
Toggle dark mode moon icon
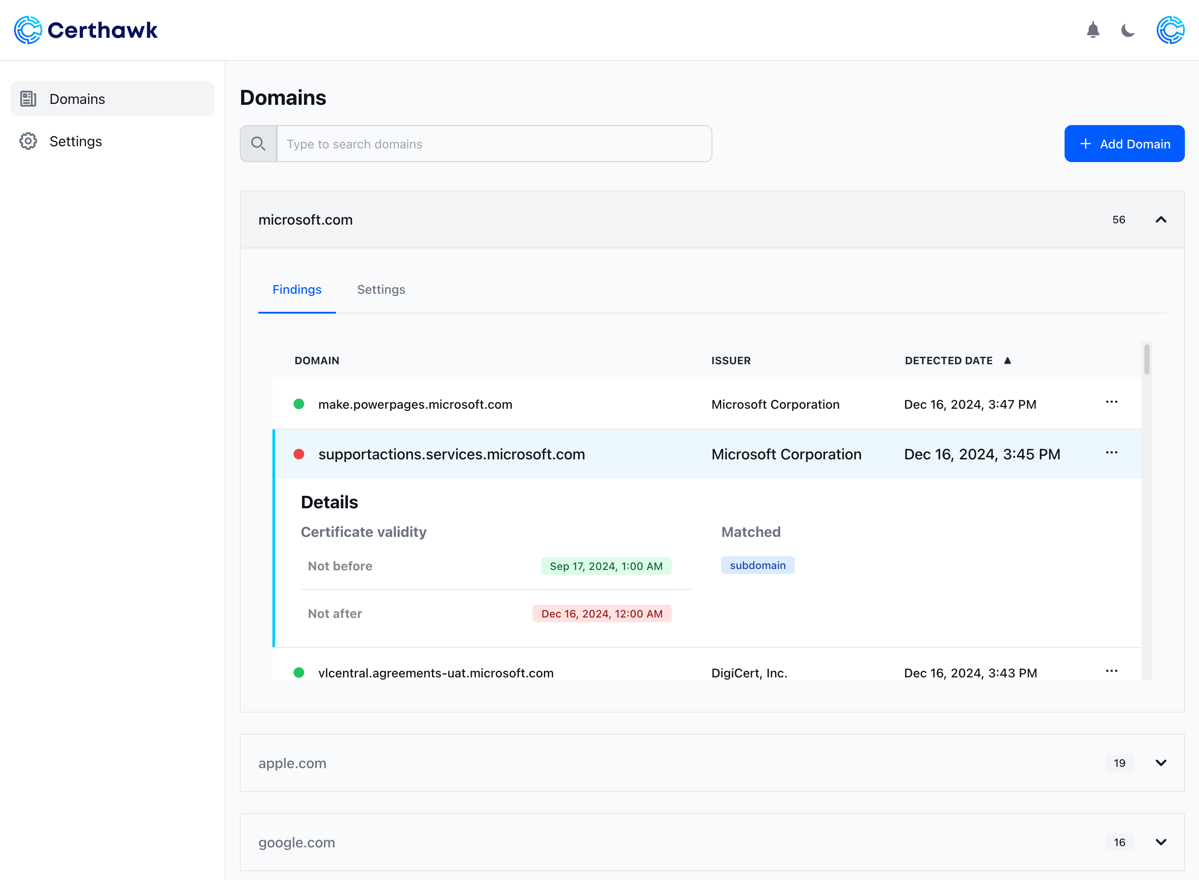[1128, 30]
